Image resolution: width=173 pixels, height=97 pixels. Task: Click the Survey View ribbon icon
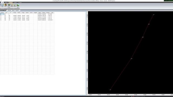pyautogui.click(x=18, y=6)
